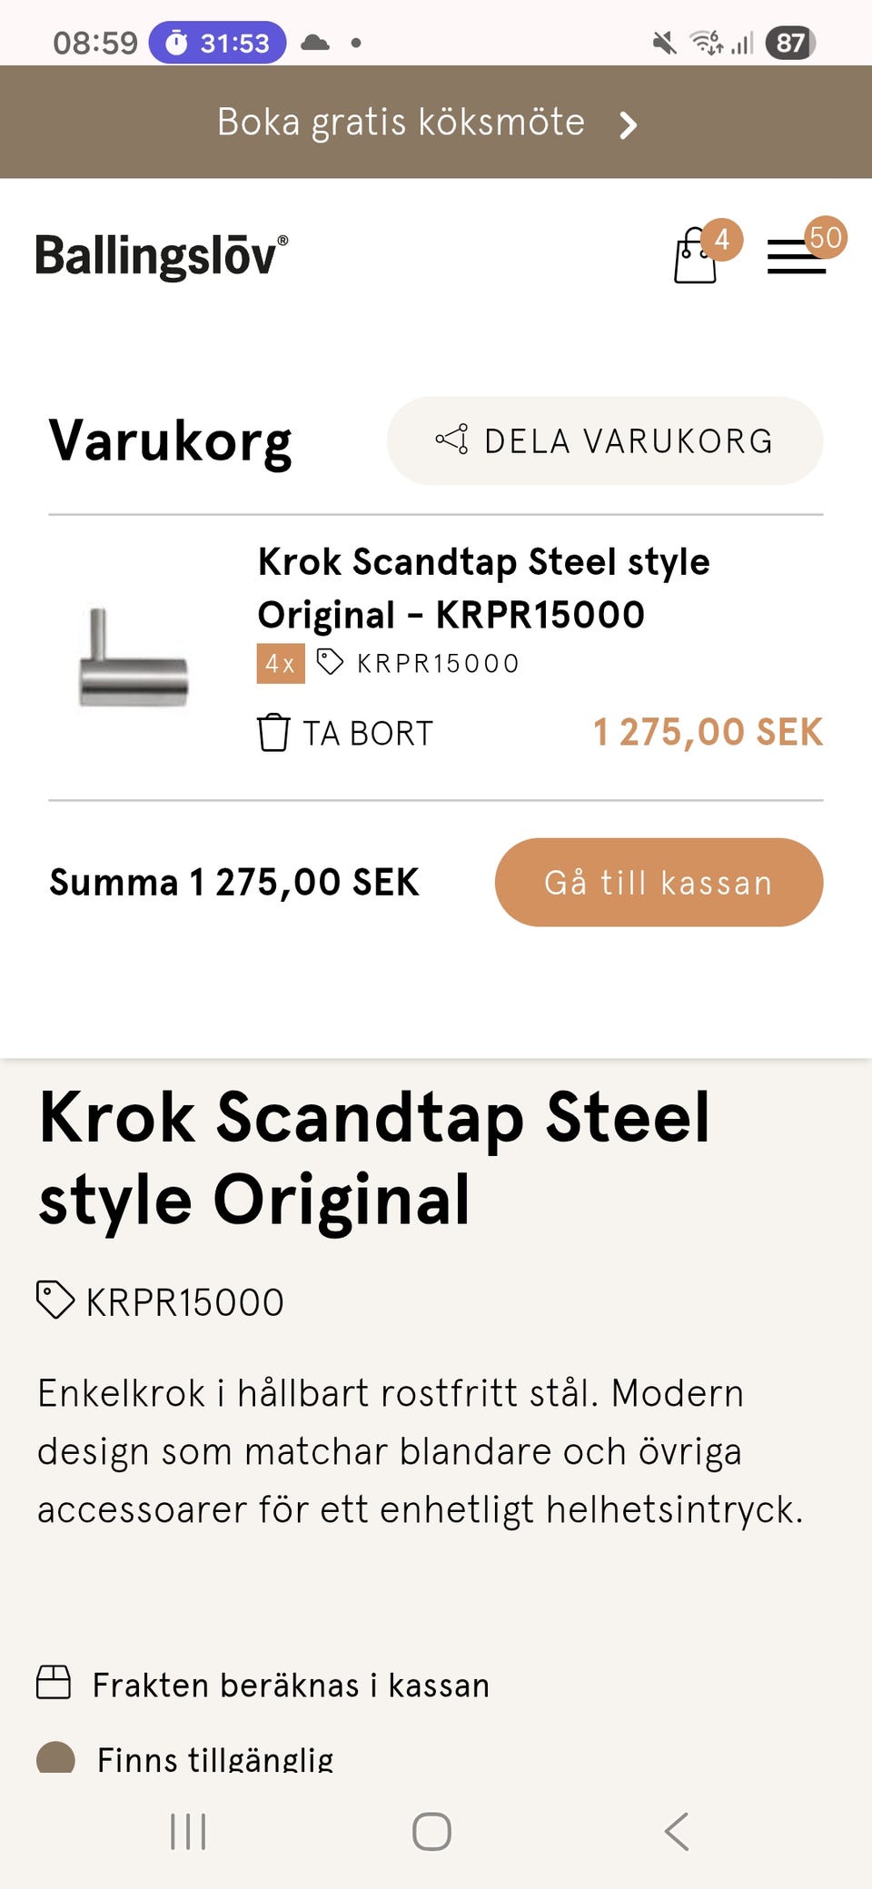Image resolution: width=872 pixels, height=1889 pixels.
Task: Click the TA BORT text
Action: click(368, 734)
